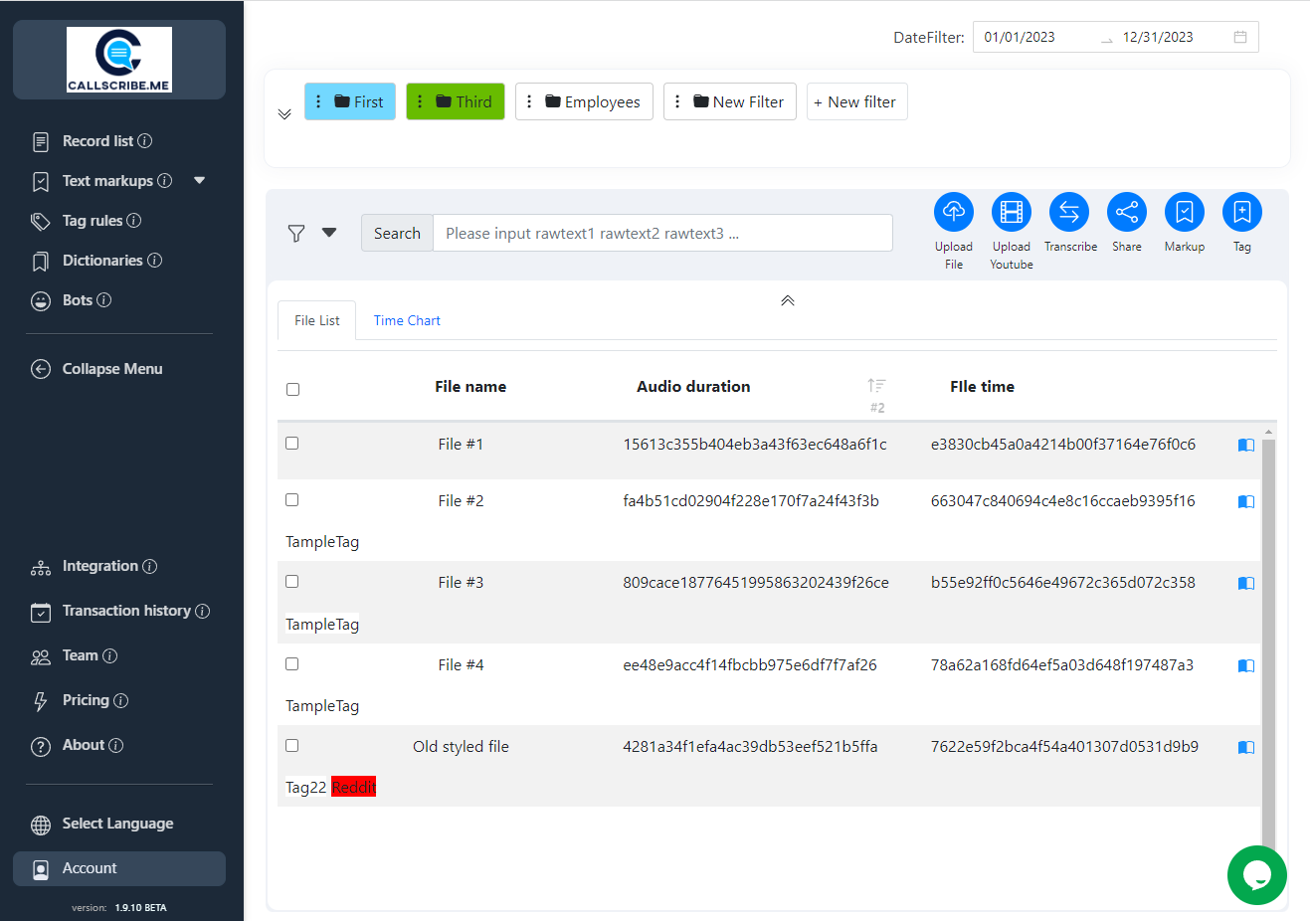Screen dimensions: 1310x921
Task: Open Record list in sidebar
Action: [x=97, y=141]
